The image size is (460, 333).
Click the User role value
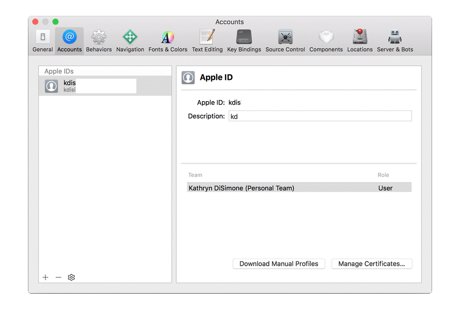click(385, 188)
